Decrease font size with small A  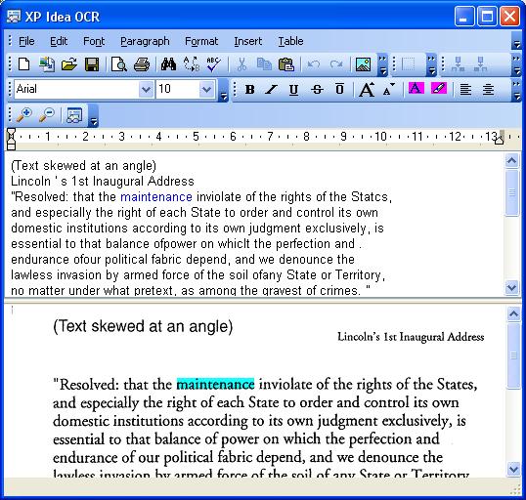tap(389, 89)
